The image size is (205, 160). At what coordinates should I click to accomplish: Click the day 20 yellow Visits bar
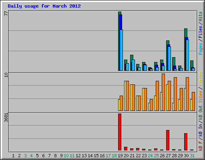click(125, 96)
